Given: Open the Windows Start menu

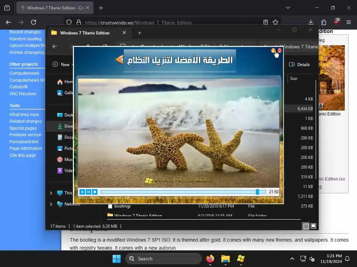Looking at the screenshot, I should pos(116,259).
